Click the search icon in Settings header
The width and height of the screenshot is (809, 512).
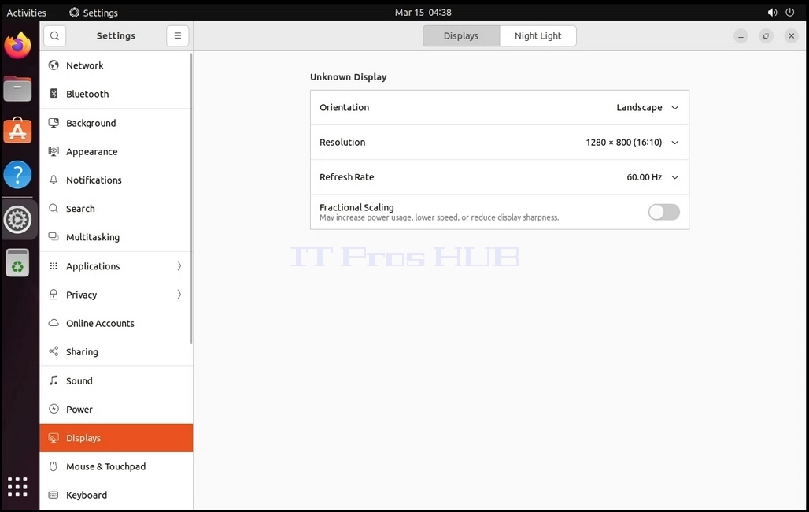[54, 35]
